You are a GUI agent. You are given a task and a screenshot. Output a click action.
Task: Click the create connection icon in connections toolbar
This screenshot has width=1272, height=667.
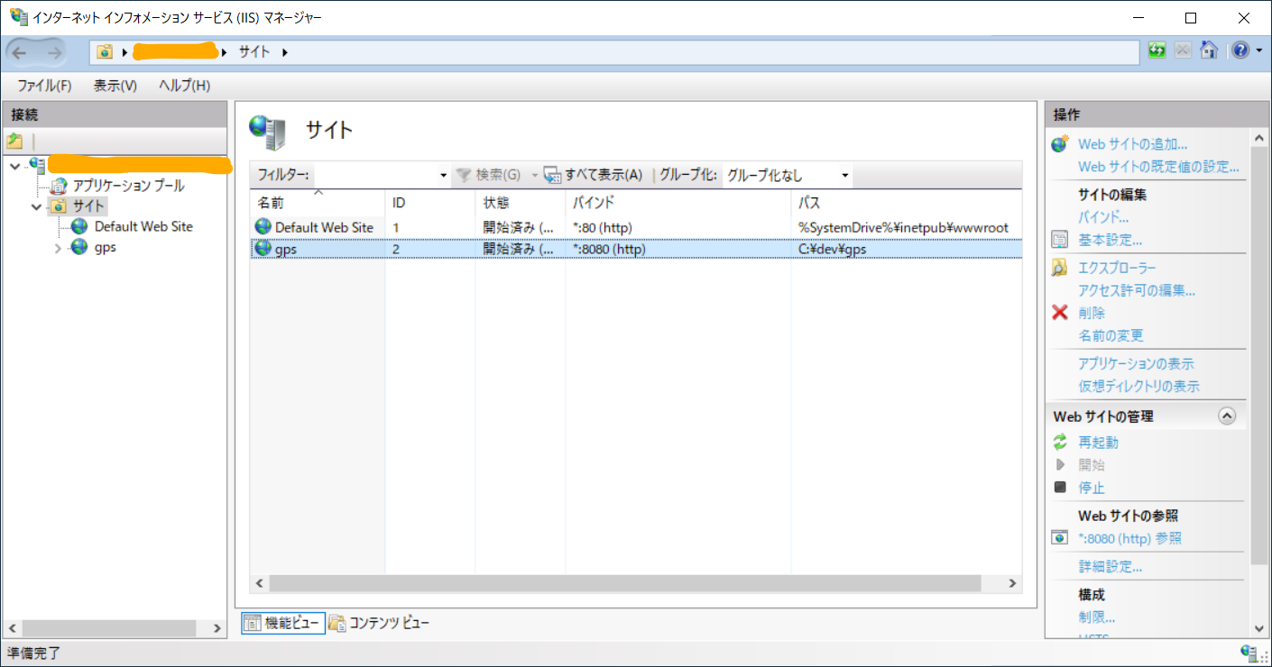pos(14,142)
